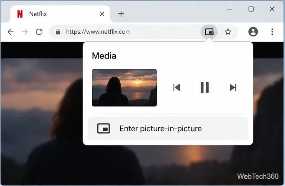Screen dimensions: 285x186
Task: Toggle the media control icon in address bar
Action: pyautogui.click(x=209, y=32)
